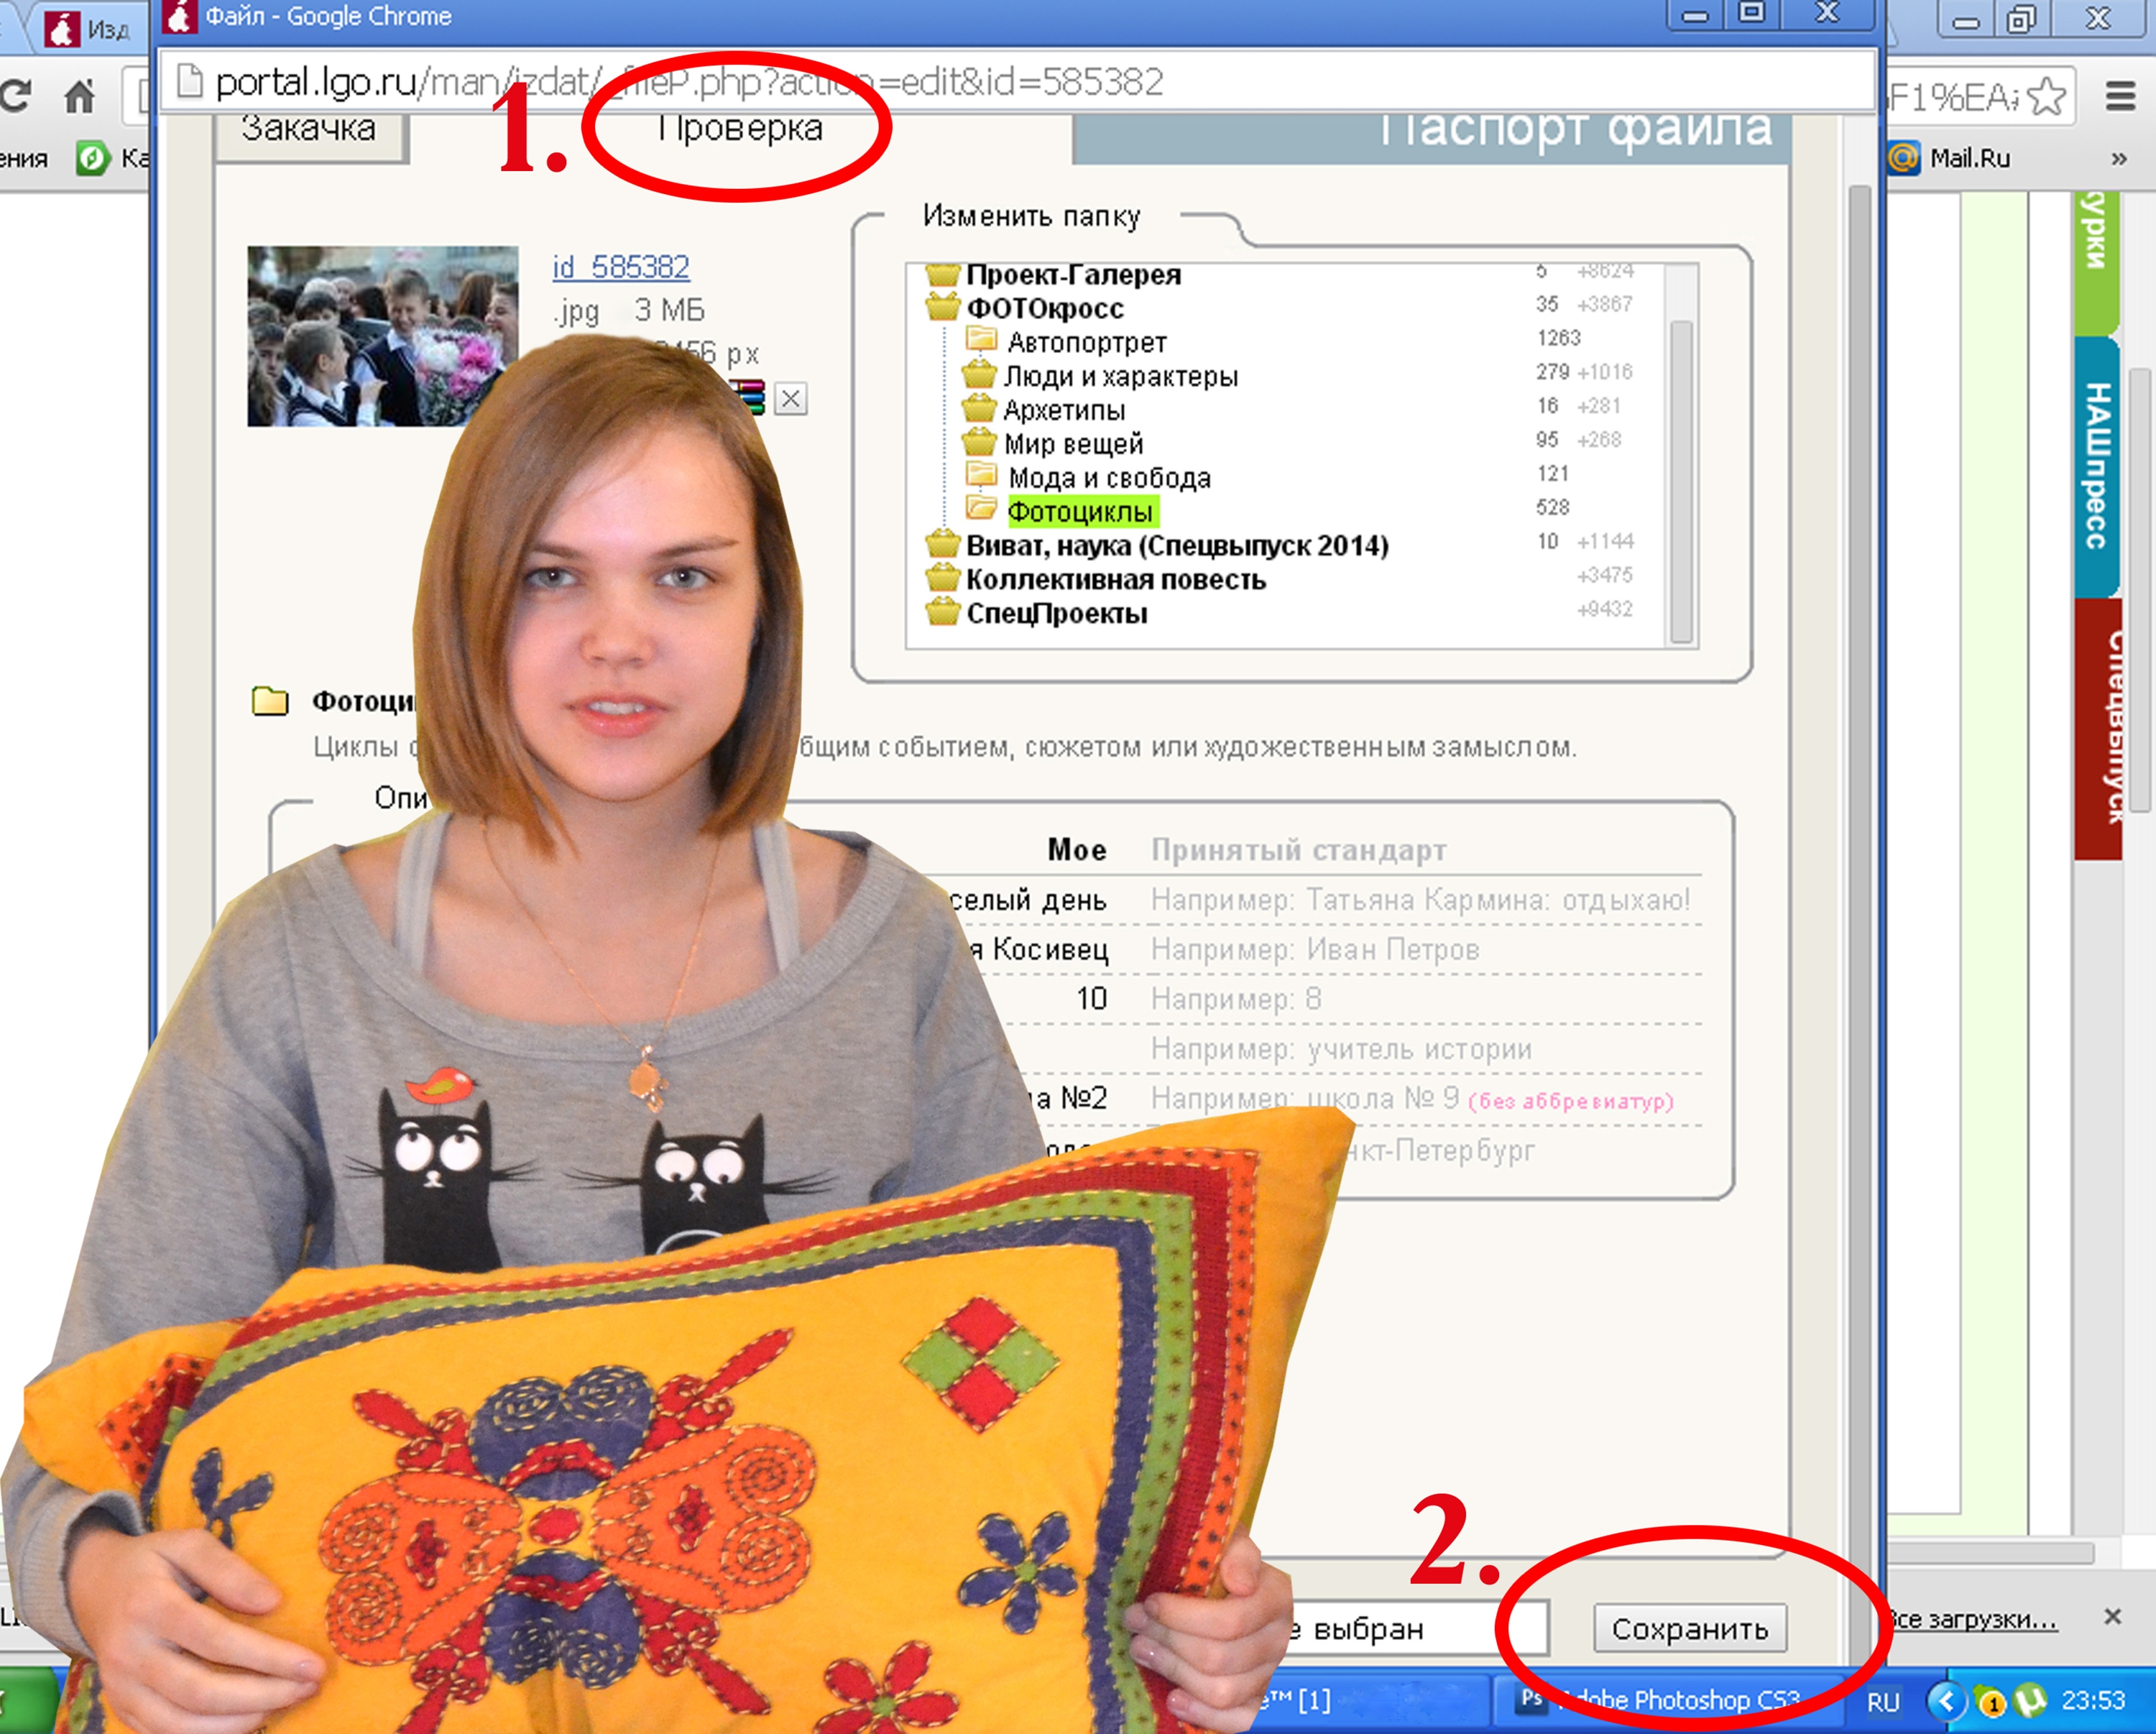Switch to the Проверка tab
The image size is (2156, 1734).
[740, 128]
